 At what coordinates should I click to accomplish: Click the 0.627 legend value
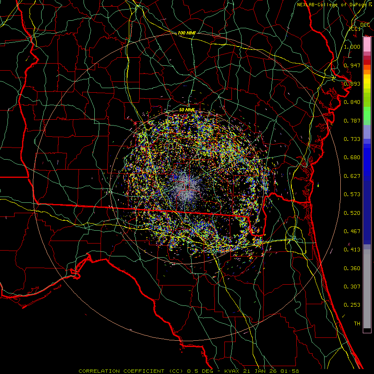(x=352, y=176)
